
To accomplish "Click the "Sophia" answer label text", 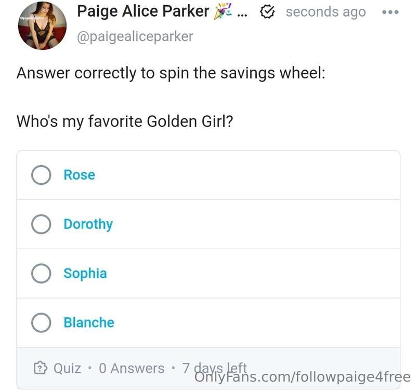I will pos(85,274).
